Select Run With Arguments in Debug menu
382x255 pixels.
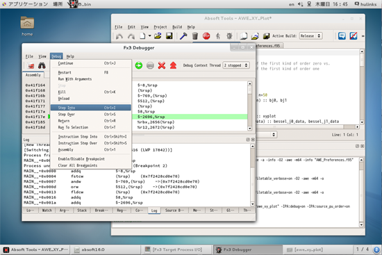[x=91, y=79]
